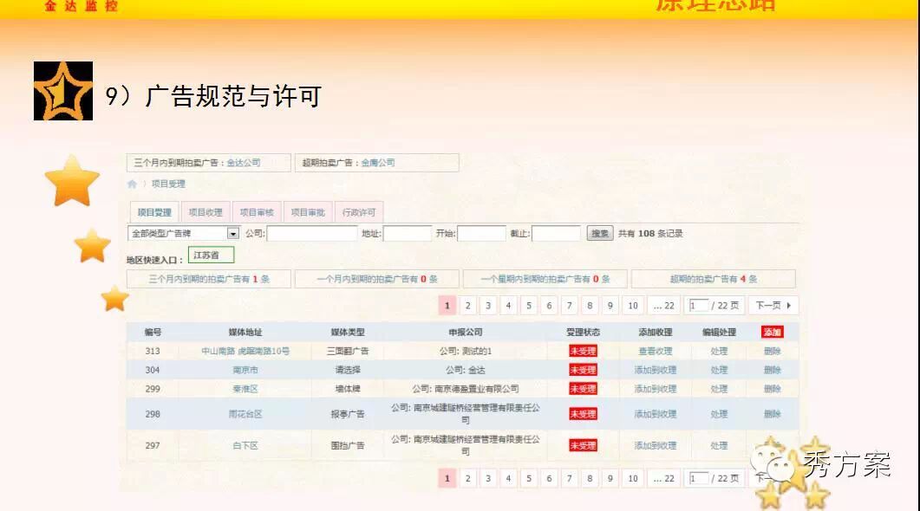920x511 pixels.
Task: Open 超期的拍卖广告有 4 条 box
Action: tap(714, 279)
